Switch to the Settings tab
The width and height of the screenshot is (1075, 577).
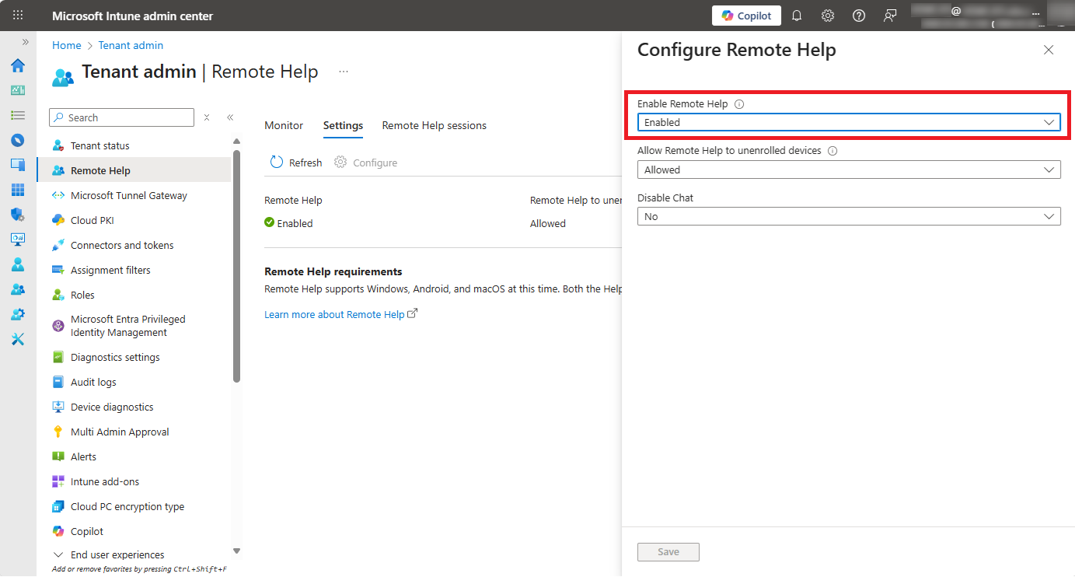343,125
